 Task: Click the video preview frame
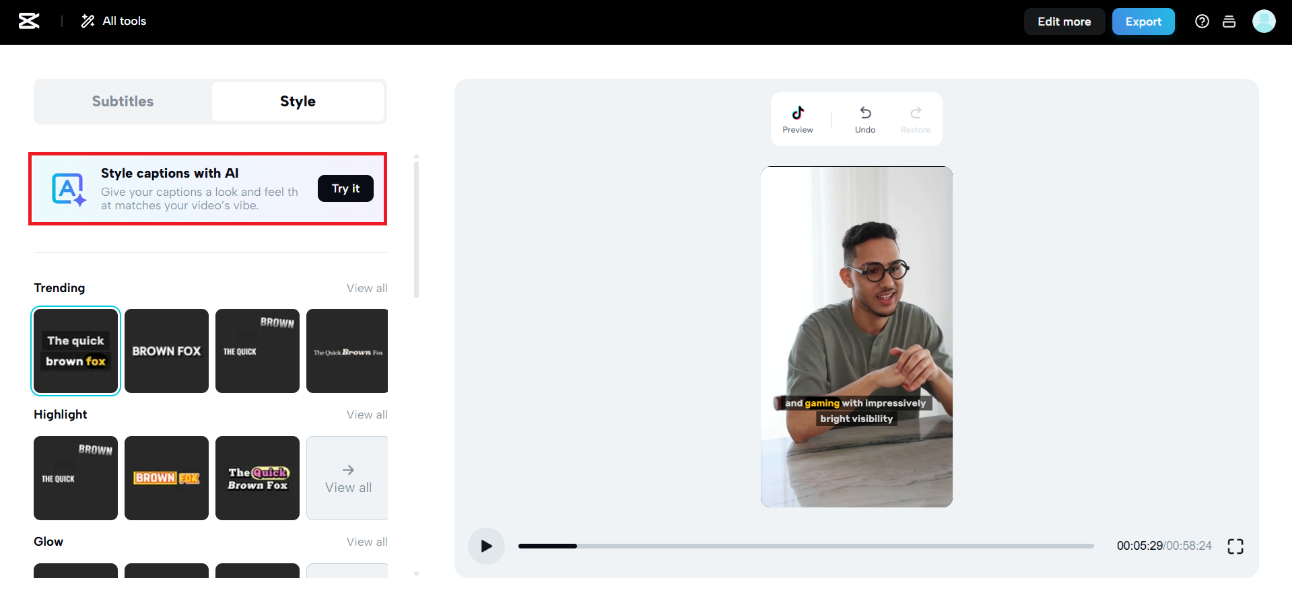point(856,336)
